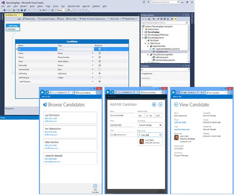Open the Release configuration dropdown

(61, 10)
